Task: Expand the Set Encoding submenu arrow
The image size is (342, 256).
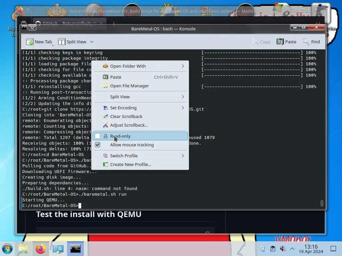Action: (183, 108)
